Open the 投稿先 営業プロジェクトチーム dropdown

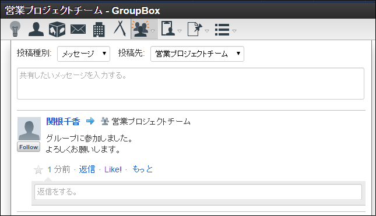point(197,54)
